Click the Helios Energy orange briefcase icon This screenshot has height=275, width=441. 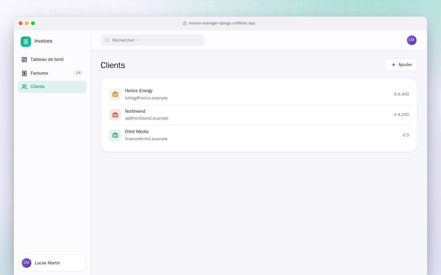click(x=115, y=94)
